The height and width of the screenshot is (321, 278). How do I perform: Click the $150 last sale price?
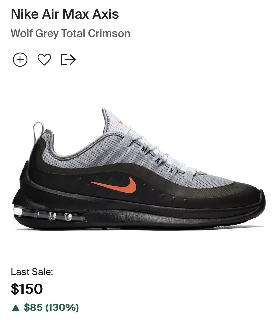(x=27, y=289)
